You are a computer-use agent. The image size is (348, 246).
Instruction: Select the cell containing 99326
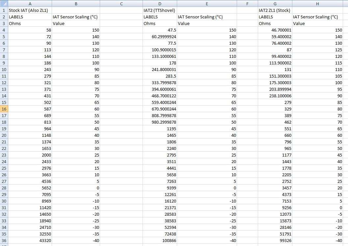275,240
